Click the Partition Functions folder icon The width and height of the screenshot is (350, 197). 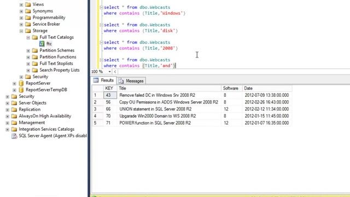[x=35, y=57]
